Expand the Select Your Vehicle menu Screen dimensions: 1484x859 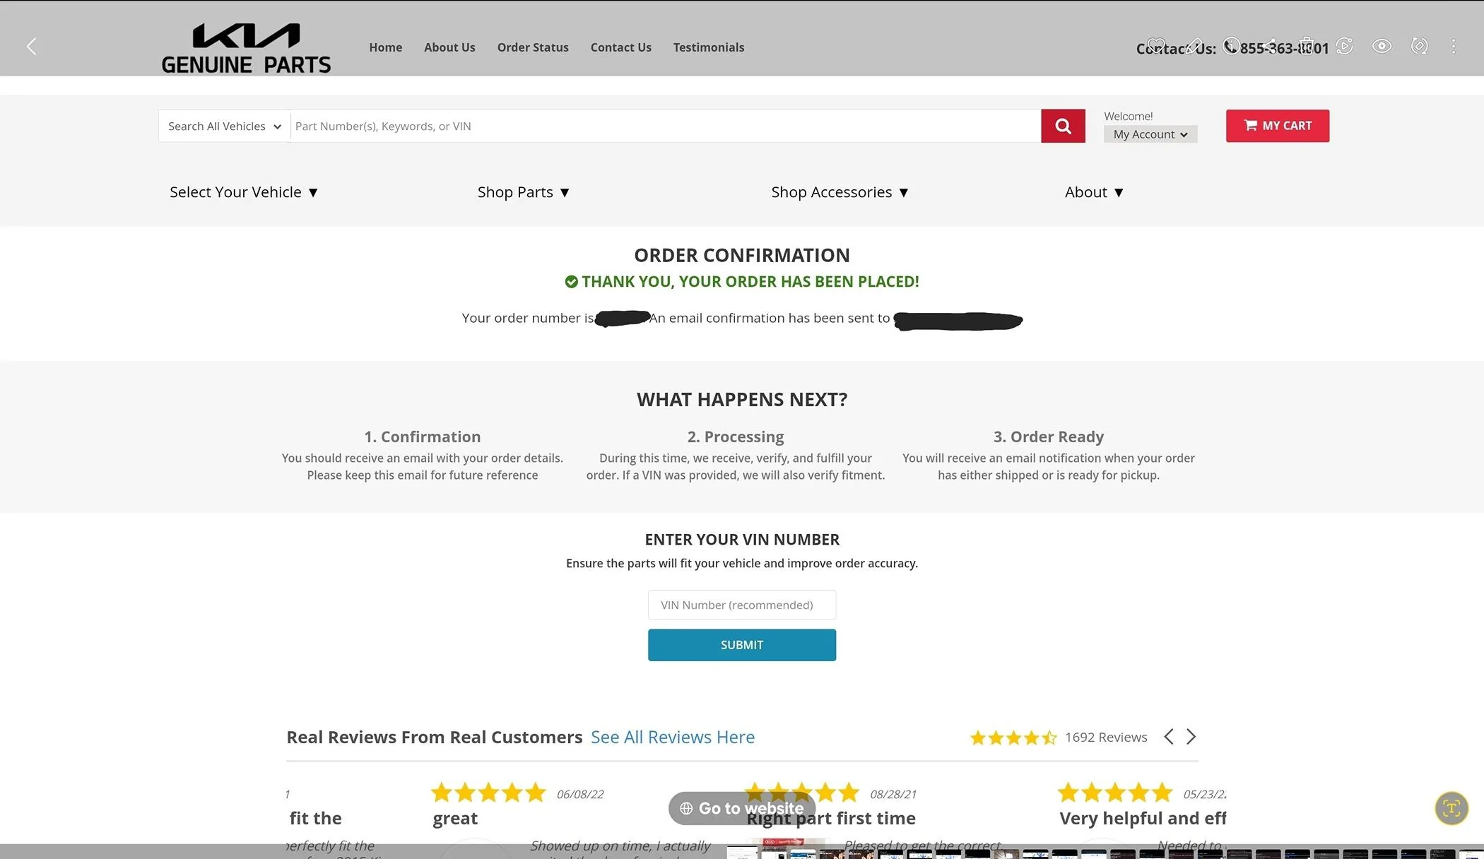(x=244, y=192)
